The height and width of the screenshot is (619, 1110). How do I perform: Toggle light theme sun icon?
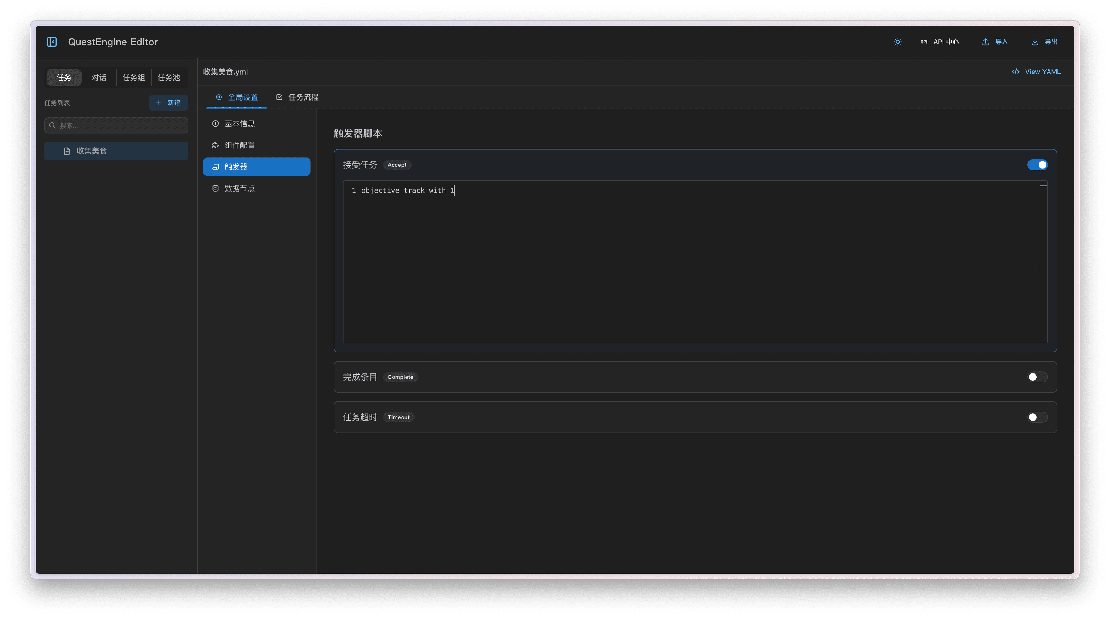click(898, 42)
